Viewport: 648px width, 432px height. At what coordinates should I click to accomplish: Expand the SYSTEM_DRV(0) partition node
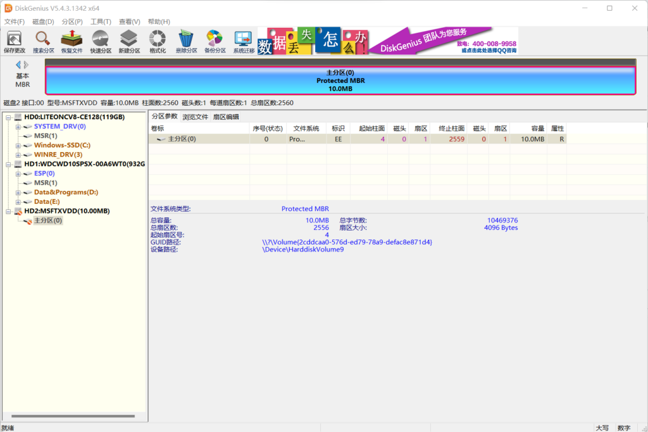18,127
